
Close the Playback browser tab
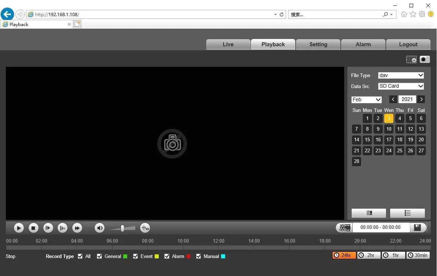(69, 24)
